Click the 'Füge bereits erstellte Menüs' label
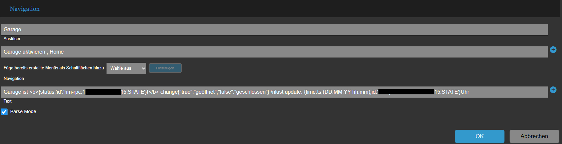 pos(53,68)
